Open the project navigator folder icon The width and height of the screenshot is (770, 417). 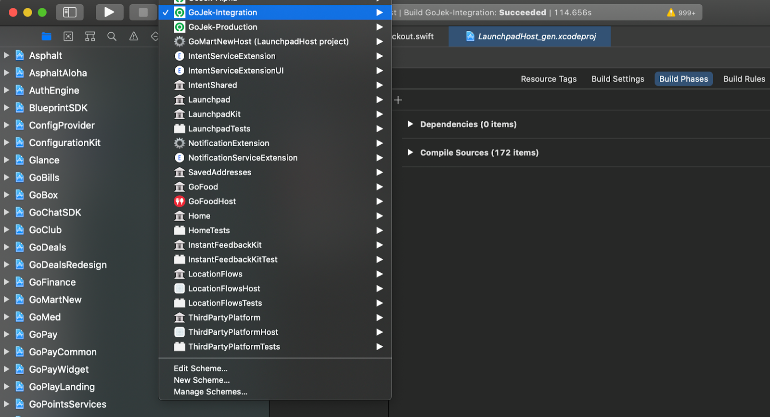(47, 36)
